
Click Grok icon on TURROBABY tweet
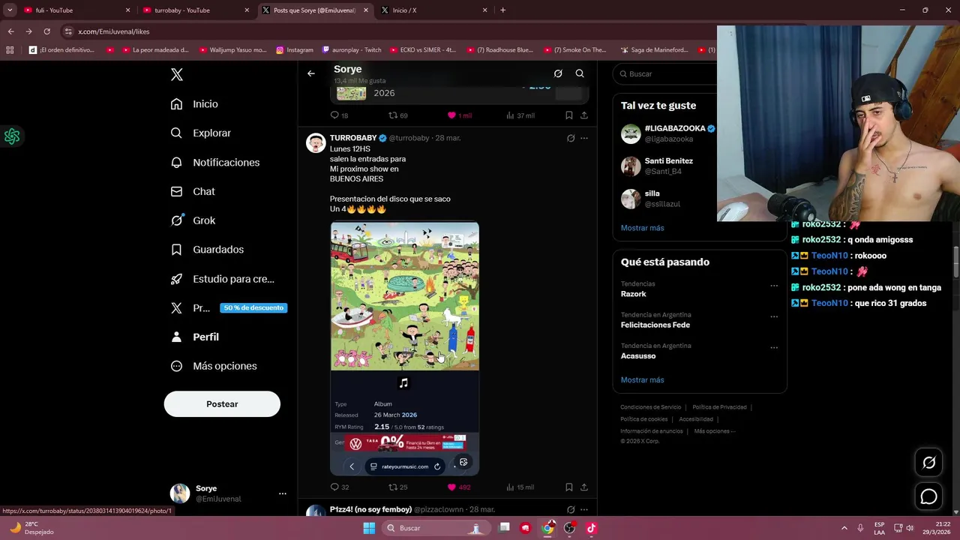coord(571,138)
